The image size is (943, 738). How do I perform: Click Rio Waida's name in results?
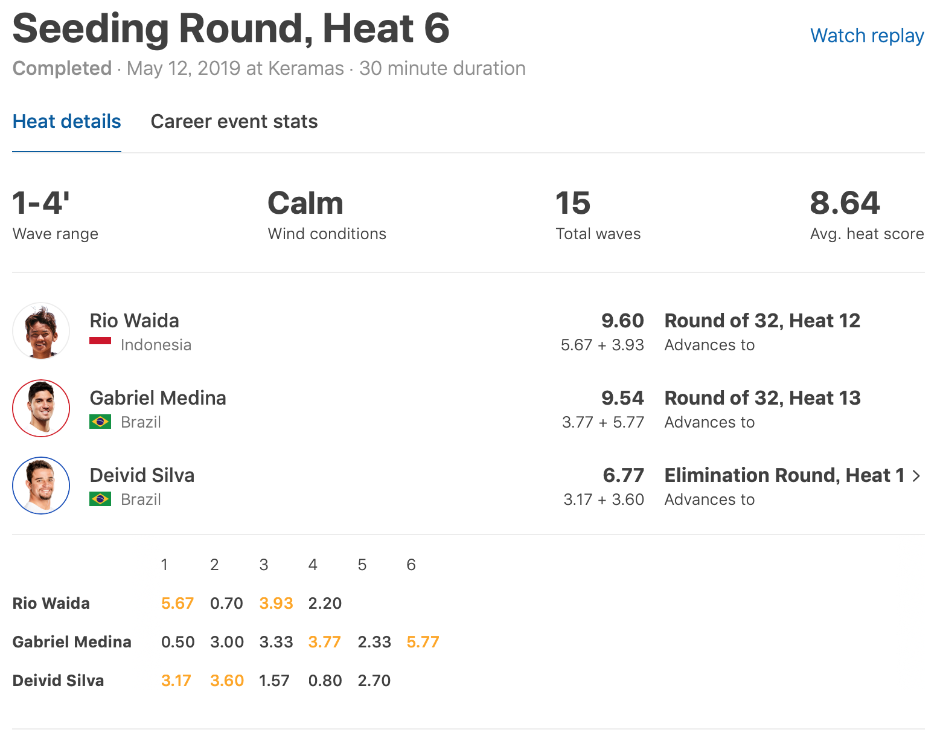click(134, 321)
